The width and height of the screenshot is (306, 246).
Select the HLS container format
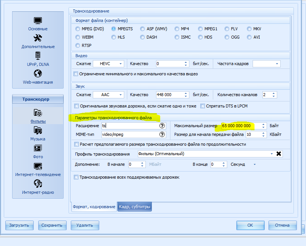click(114, 37)
